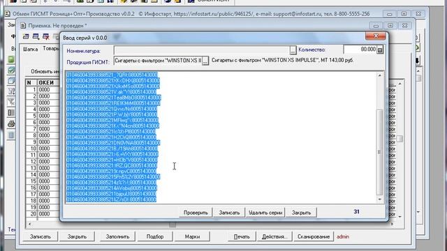Click the Заполнить button
This screenshot has width=447, height=251.
click(117, 236)
